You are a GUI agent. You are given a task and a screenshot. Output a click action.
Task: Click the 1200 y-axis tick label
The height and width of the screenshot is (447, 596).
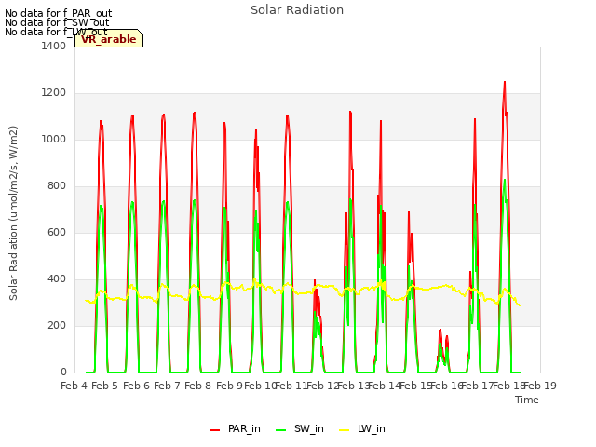(x=54, y=93)
